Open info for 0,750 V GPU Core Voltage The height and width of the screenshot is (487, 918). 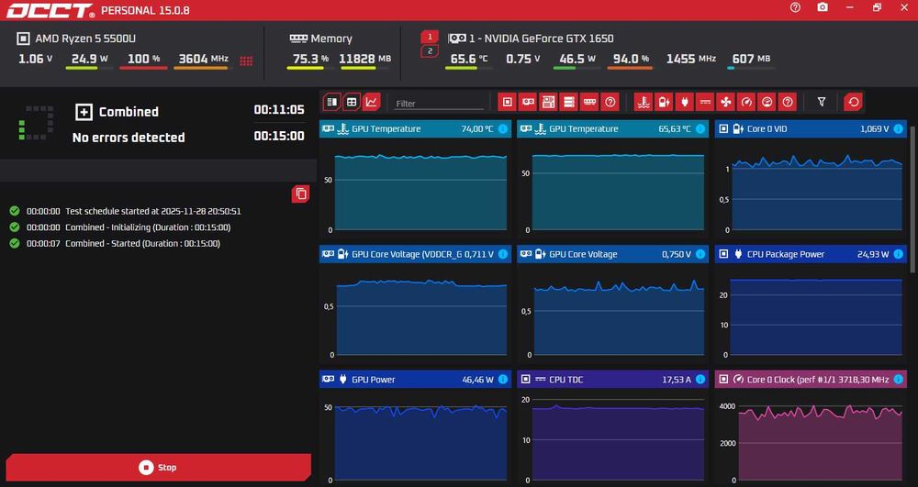click(700, 254)
